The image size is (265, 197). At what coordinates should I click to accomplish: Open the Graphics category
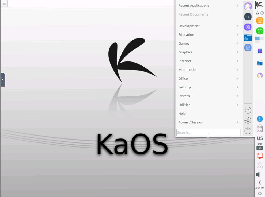pyautogui.click(x=209, y=52)
